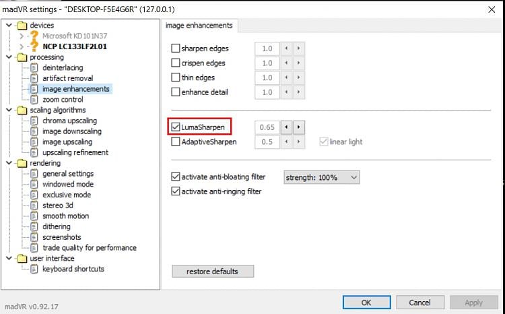The width and height of the screenshot is (505, 314).
Task: Click the thin edges 1.0 value field
Action: pyautogui.click(x=267, y=77)
